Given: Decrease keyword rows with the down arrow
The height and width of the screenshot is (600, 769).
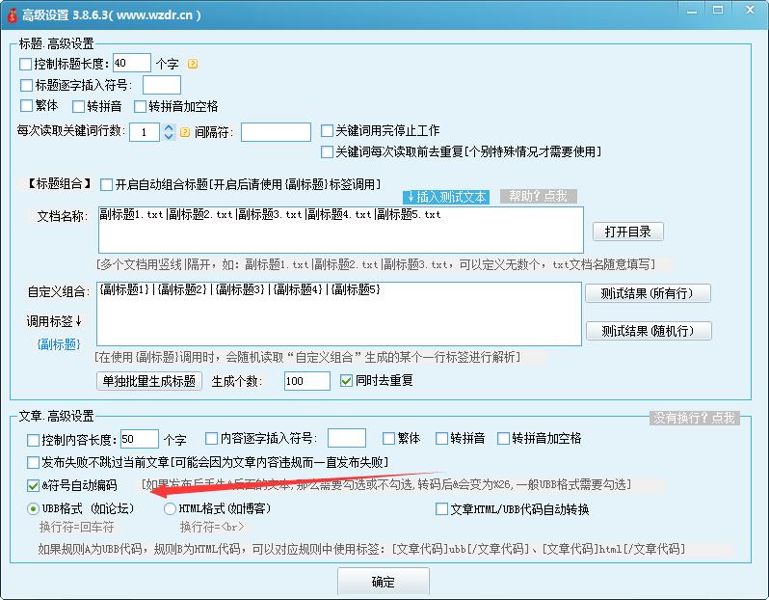Looking at the screenshot, I should [x=169, y=136].
